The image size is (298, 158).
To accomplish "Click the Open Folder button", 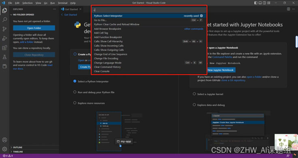I will tap(34, 28).
